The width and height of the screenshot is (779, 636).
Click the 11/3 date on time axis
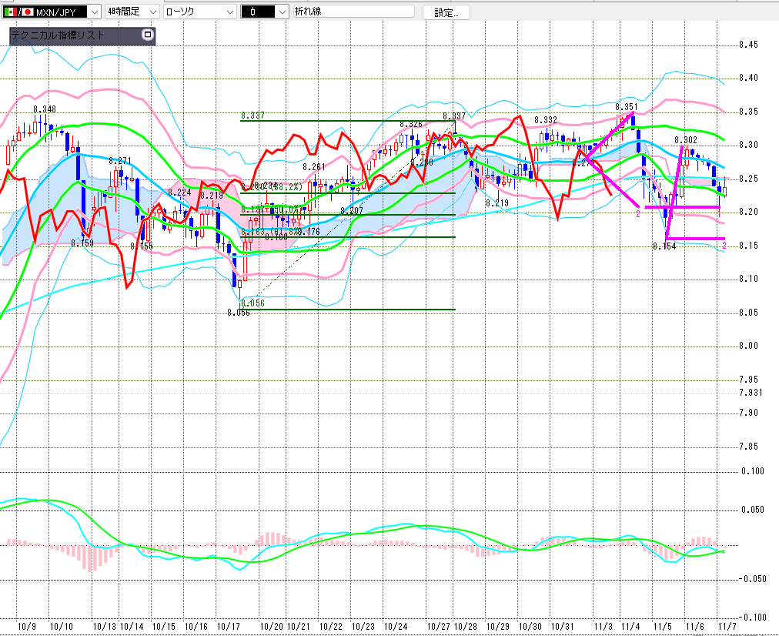pos(603,627)
